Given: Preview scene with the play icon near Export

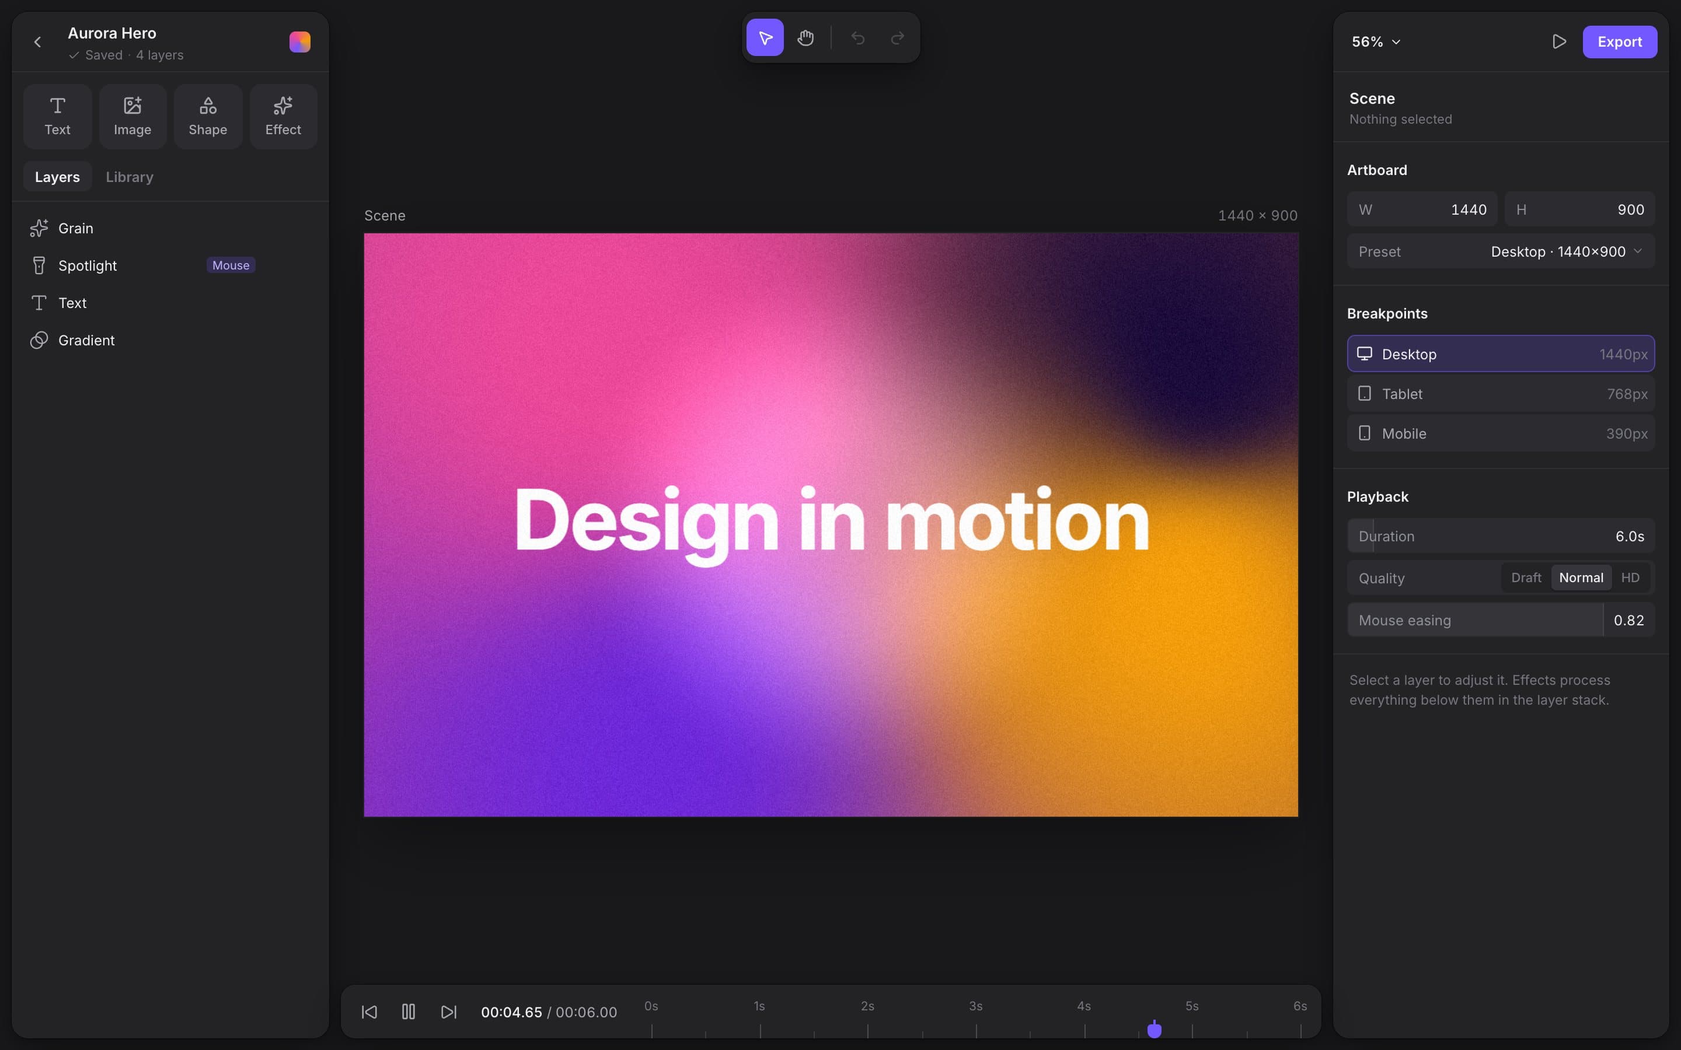Looking at the screenshot, I should 1559,41.
